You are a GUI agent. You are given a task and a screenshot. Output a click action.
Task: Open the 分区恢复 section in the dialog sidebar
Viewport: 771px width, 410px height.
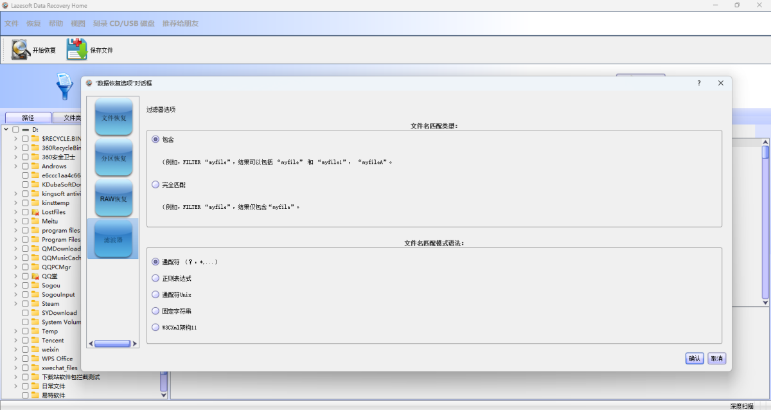click(114, 158)
